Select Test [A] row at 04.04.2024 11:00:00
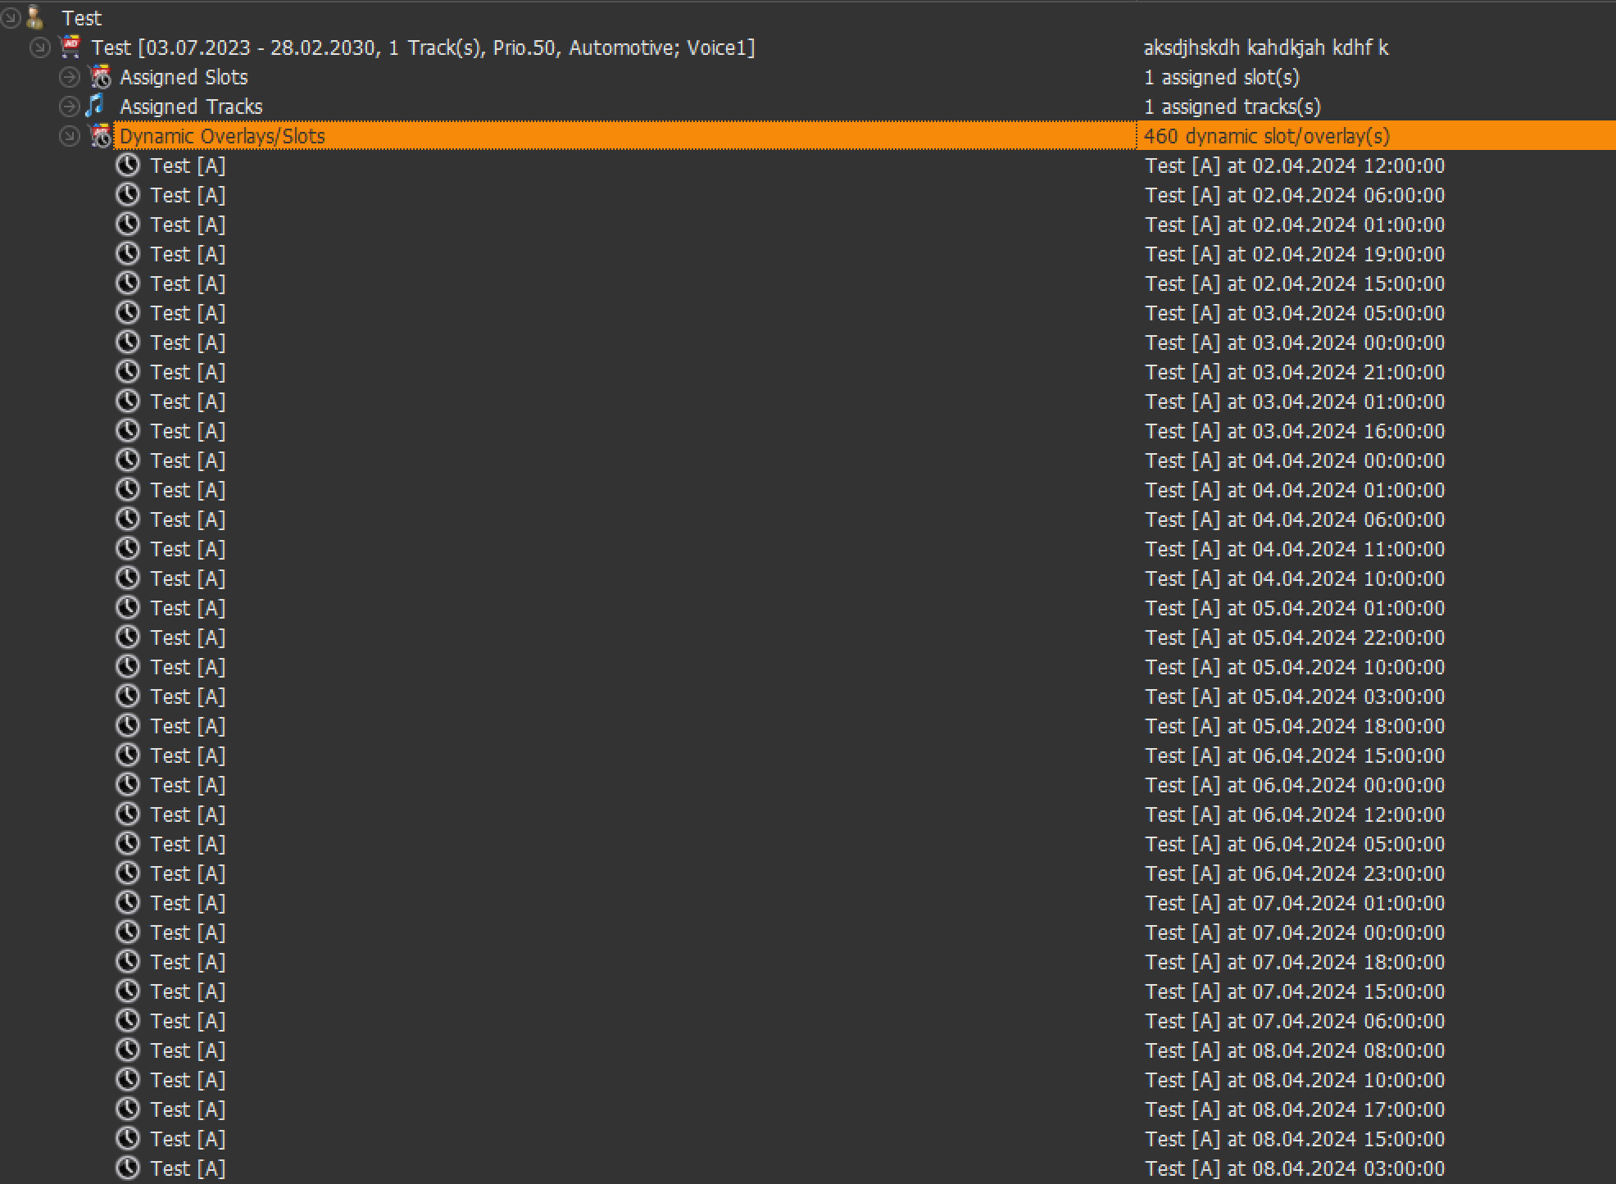This screenshot has height=1184, width=1616. pos(188,549)
